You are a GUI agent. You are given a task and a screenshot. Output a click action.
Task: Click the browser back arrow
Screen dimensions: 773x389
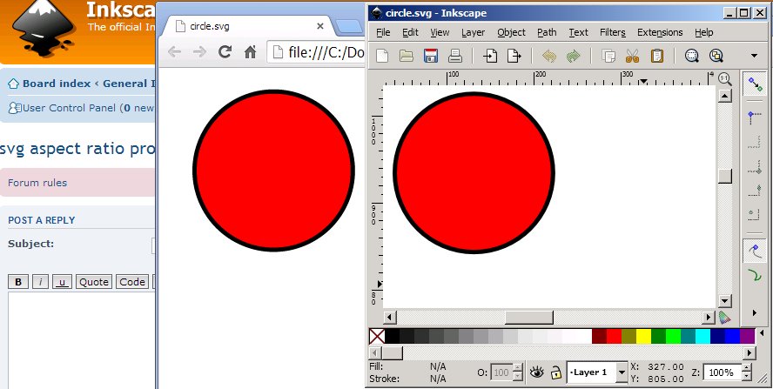coord(174,51)
